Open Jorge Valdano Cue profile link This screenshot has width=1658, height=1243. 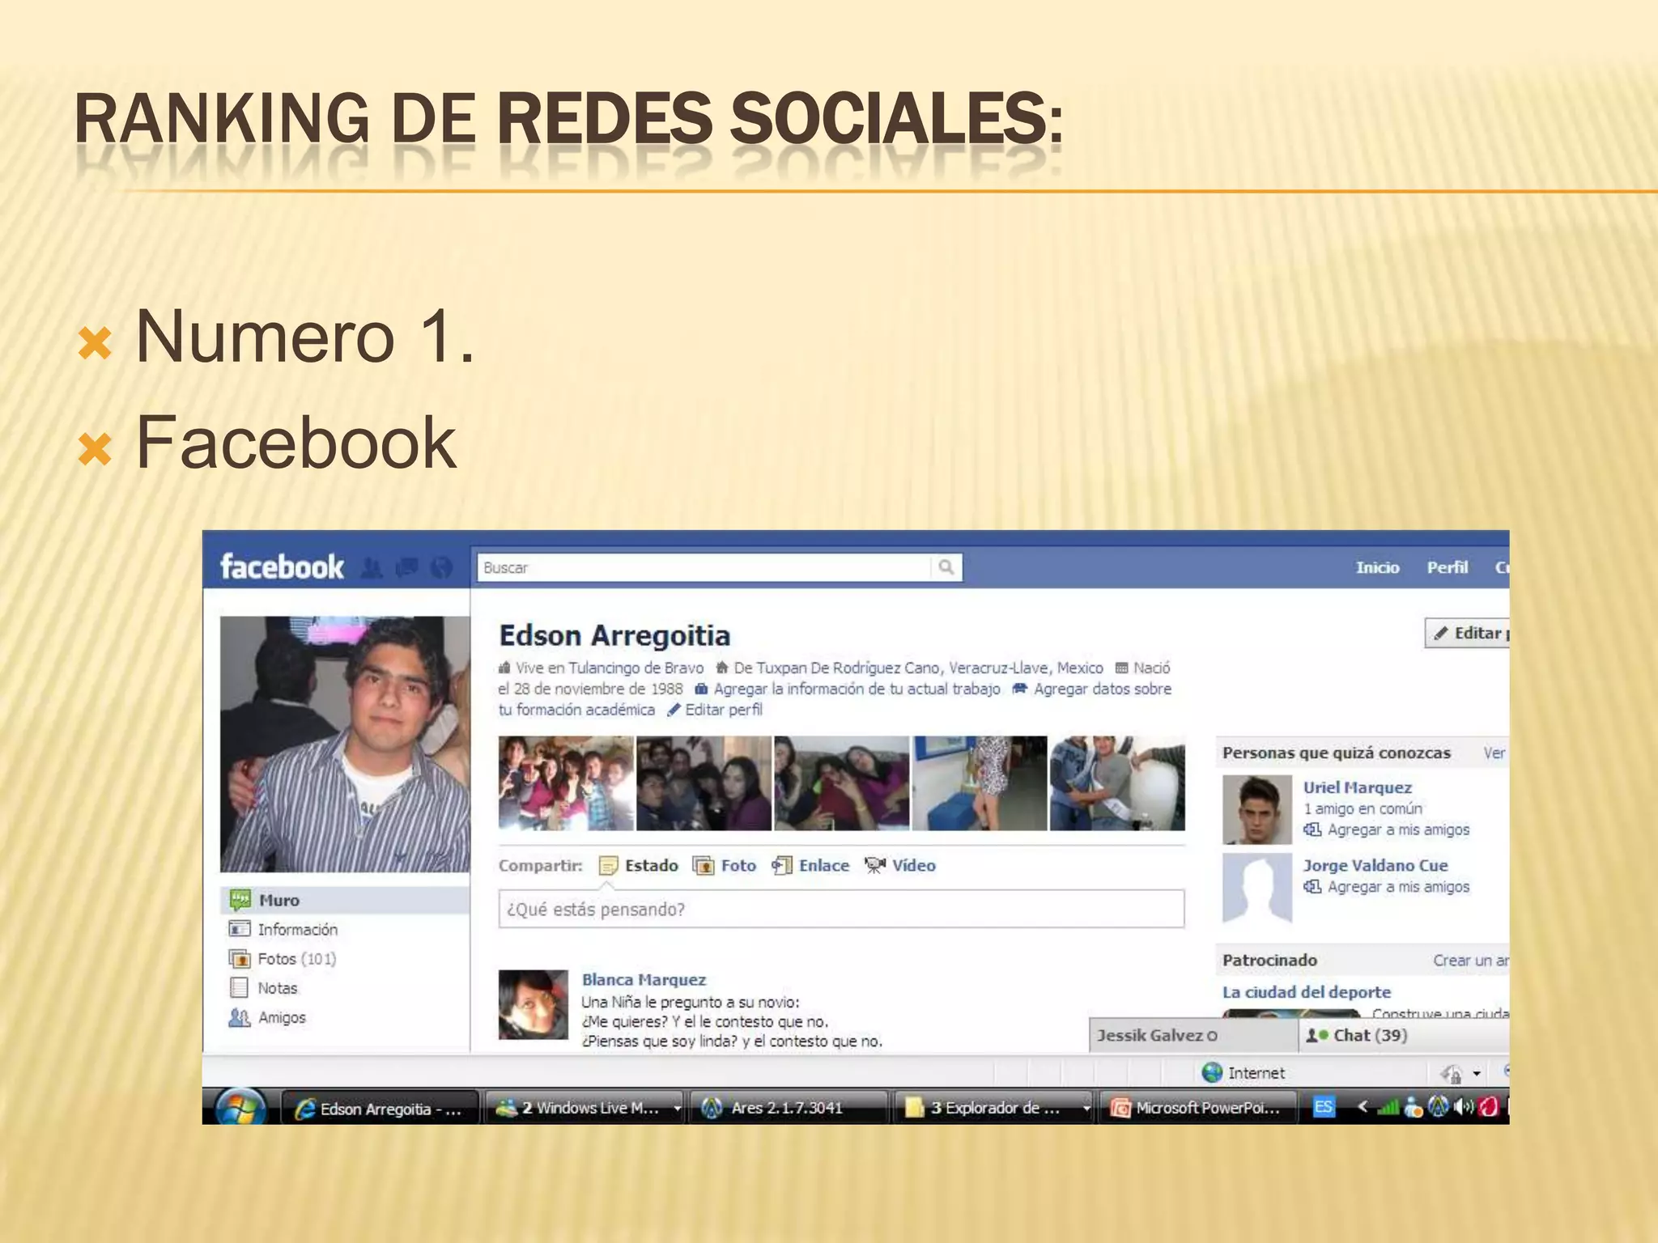coord(1375,865)
